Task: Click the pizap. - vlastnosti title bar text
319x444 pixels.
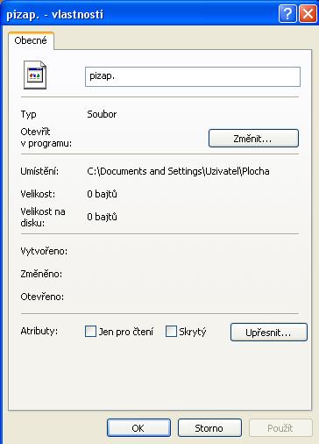Action: click(x=55, y=14)
